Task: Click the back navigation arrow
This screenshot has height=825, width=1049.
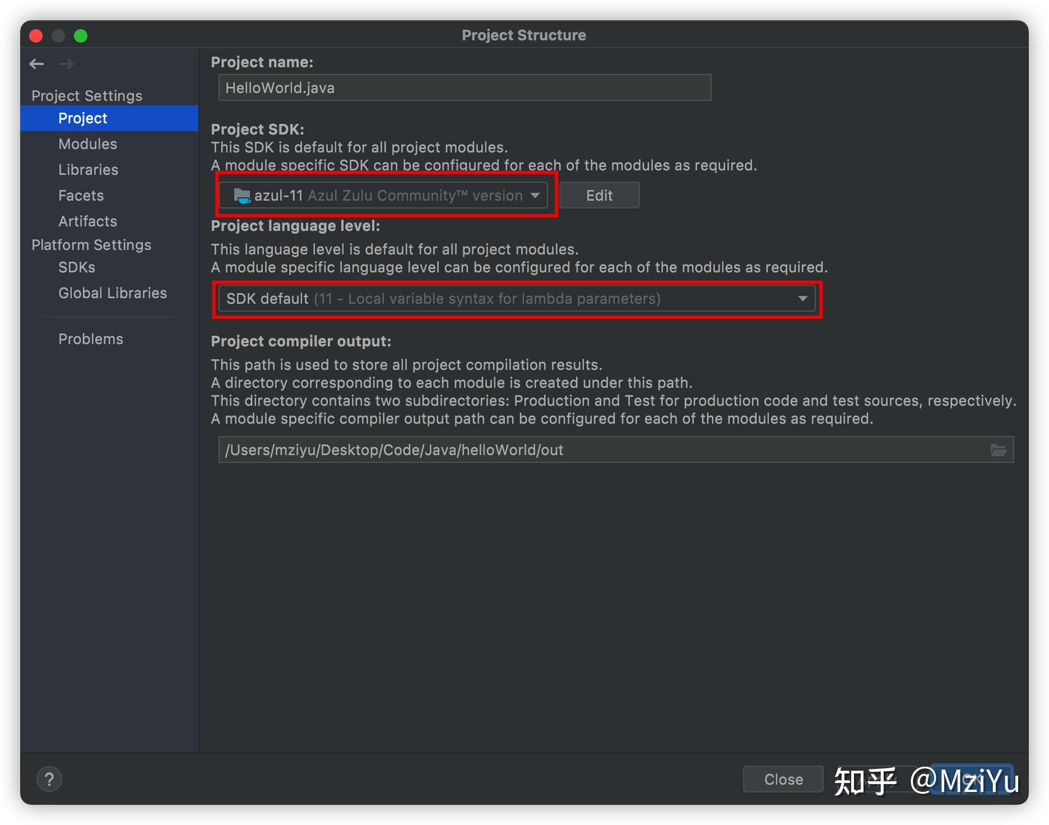Action: tap(37, 64)
